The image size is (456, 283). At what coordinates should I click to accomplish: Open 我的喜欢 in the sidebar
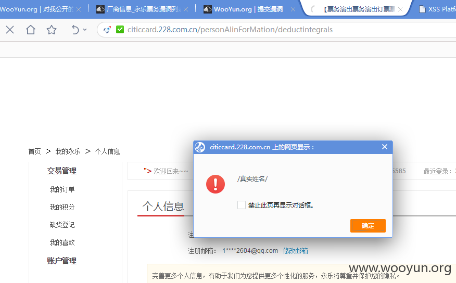tap(62, 242)
